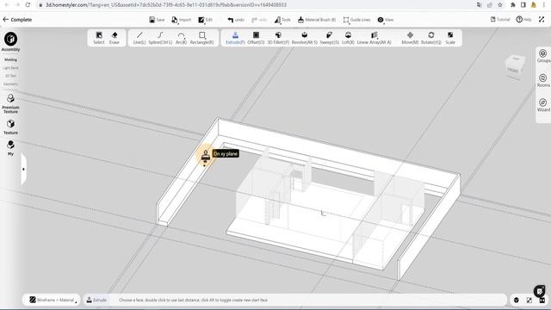The height and width of the screenshot is (310, 551).
Task: Open the Wizard panel
Action: (x=543, y=105)
